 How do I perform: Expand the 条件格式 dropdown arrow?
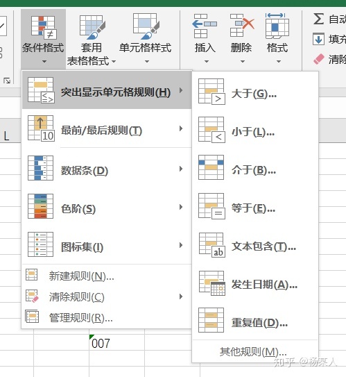44,62
